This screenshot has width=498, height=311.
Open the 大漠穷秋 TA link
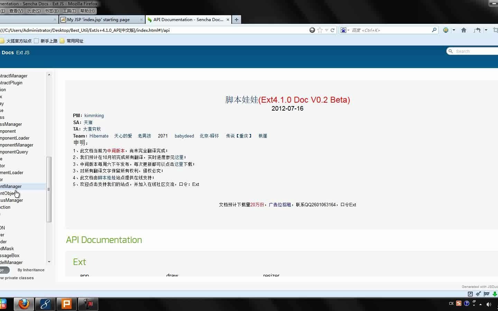[x=92, y=129]
